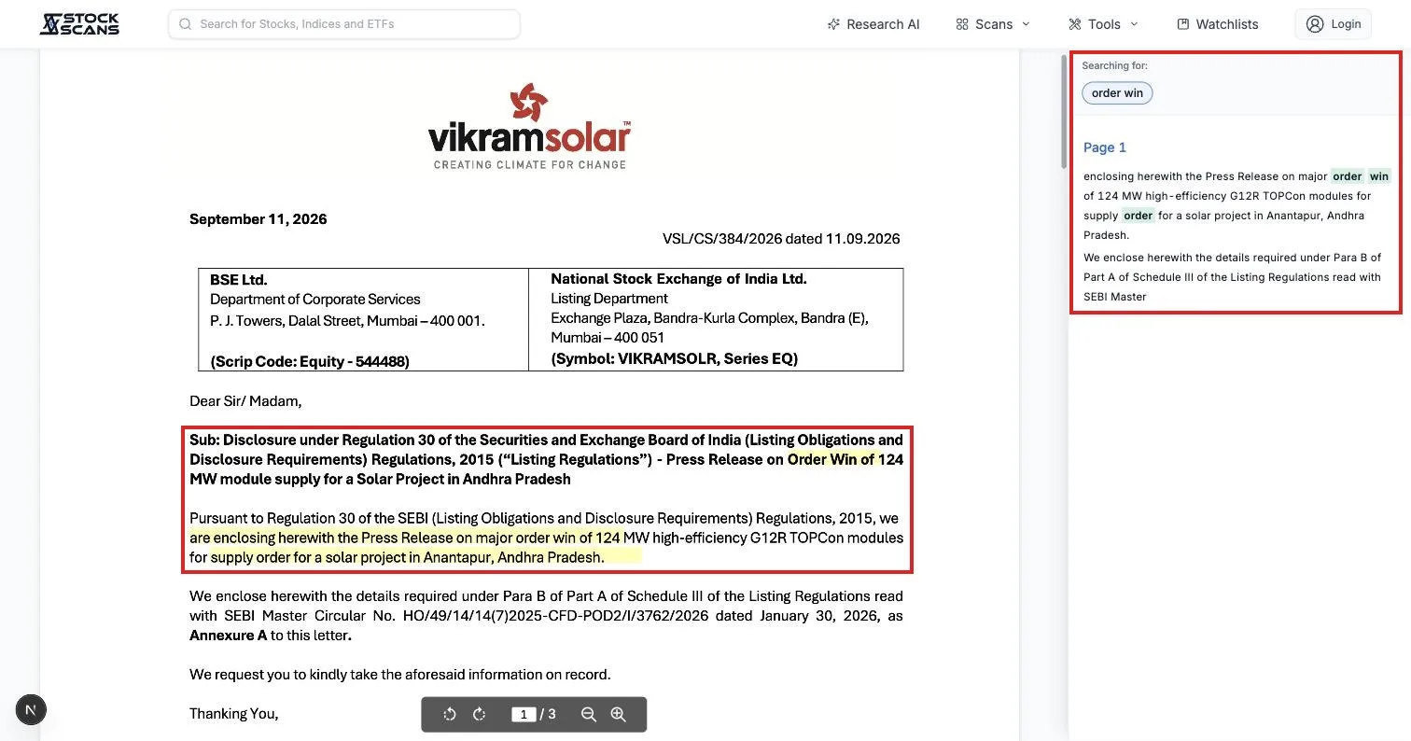
Task: Click the 'Thanking You,' line
Action: point(233,714)
